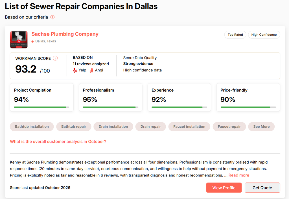289x199 pixels.
Task: Open the Sachse Plumbing Company title link
Action: tap(65, 34)
